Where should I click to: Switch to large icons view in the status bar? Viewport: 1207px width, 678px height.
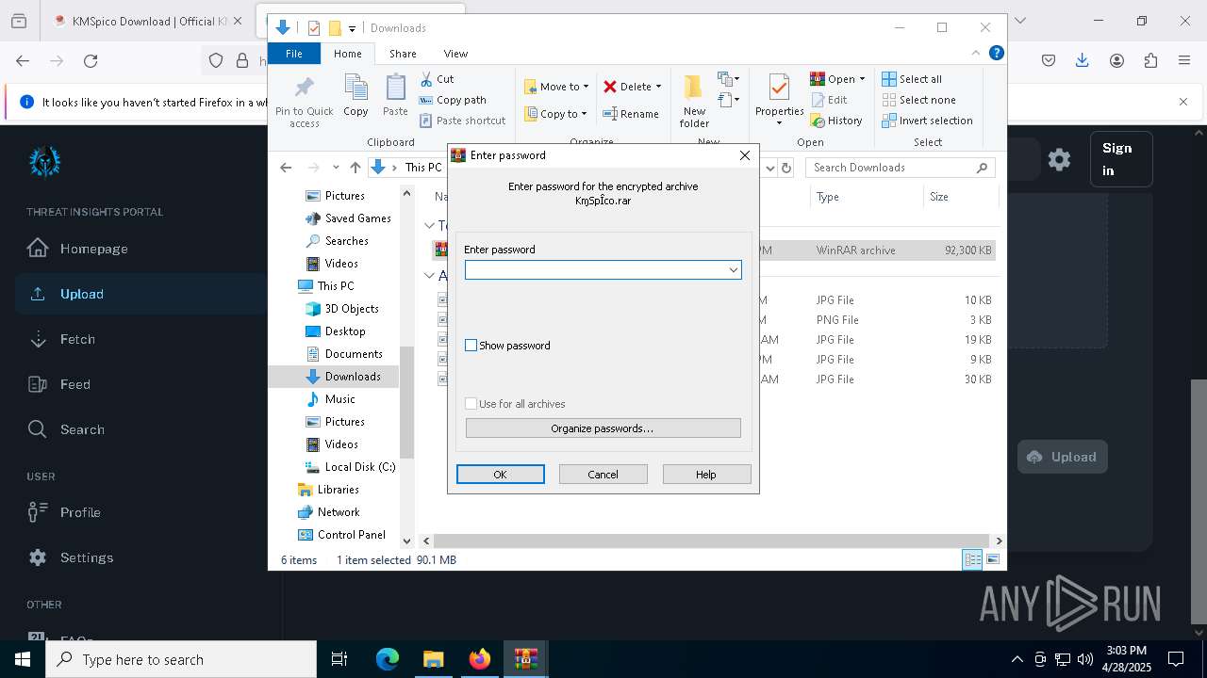(x=993, y=559)
